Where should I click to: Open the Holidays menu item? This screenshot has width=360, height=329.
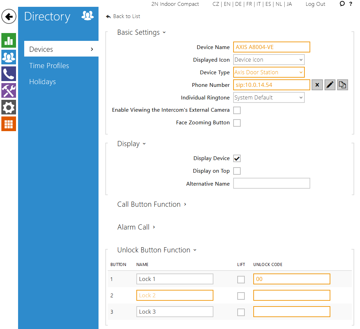(x=43, y=82)
